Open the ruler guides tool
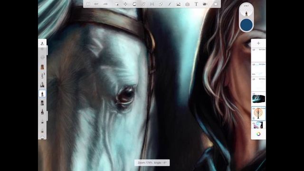This screenshot has height=171, width=304. click(x=143, y=4)
